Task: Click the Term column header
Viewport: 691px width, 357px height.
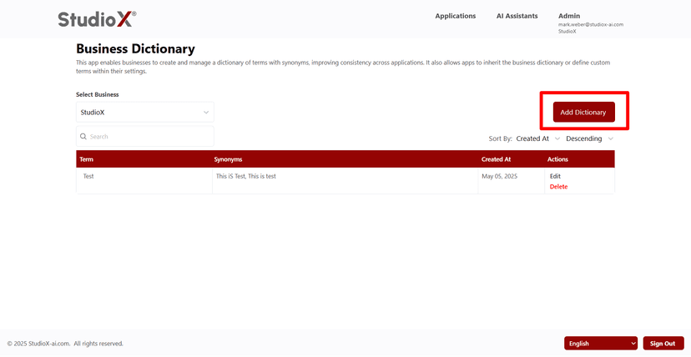Action: click(87, 159)
